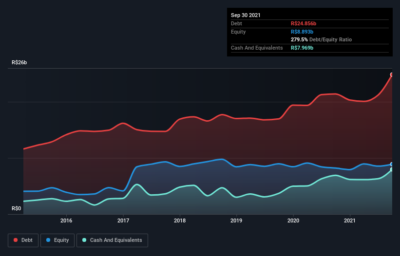Screen dimensions: 400x256
Task: Select the teal Cash endpoint marker
Action: click(x=392, y=169)
